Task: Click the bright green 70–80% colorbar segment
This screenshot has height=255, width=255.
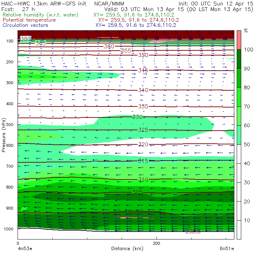Action: (239, 97)
